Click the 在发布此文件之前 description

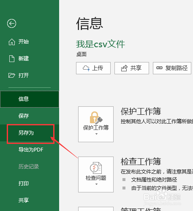click(157, 172)
